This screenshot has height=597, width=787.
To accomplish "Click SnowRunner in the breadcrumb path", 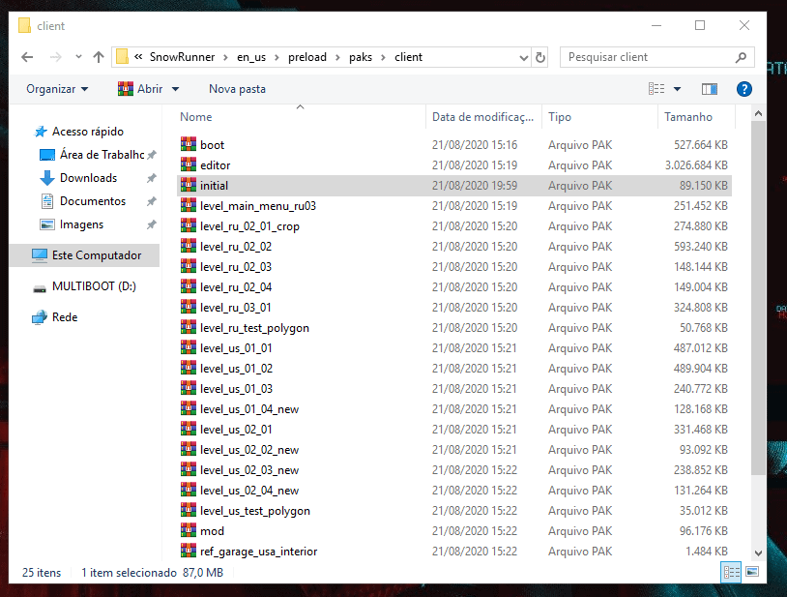I will tap(183, 57).
